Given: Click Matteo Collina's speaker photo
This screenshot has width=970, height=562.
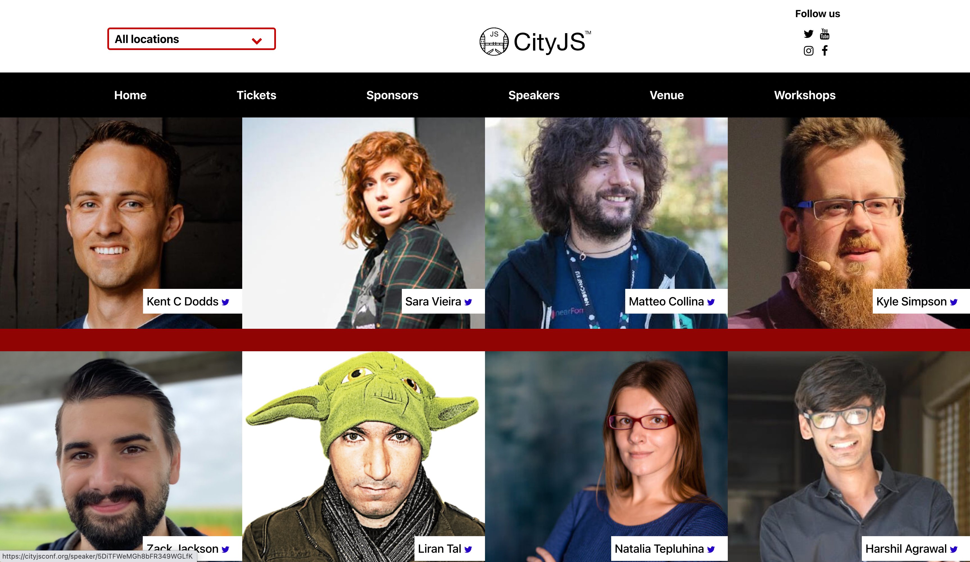Looking at the screenshot, I should 606,223.
